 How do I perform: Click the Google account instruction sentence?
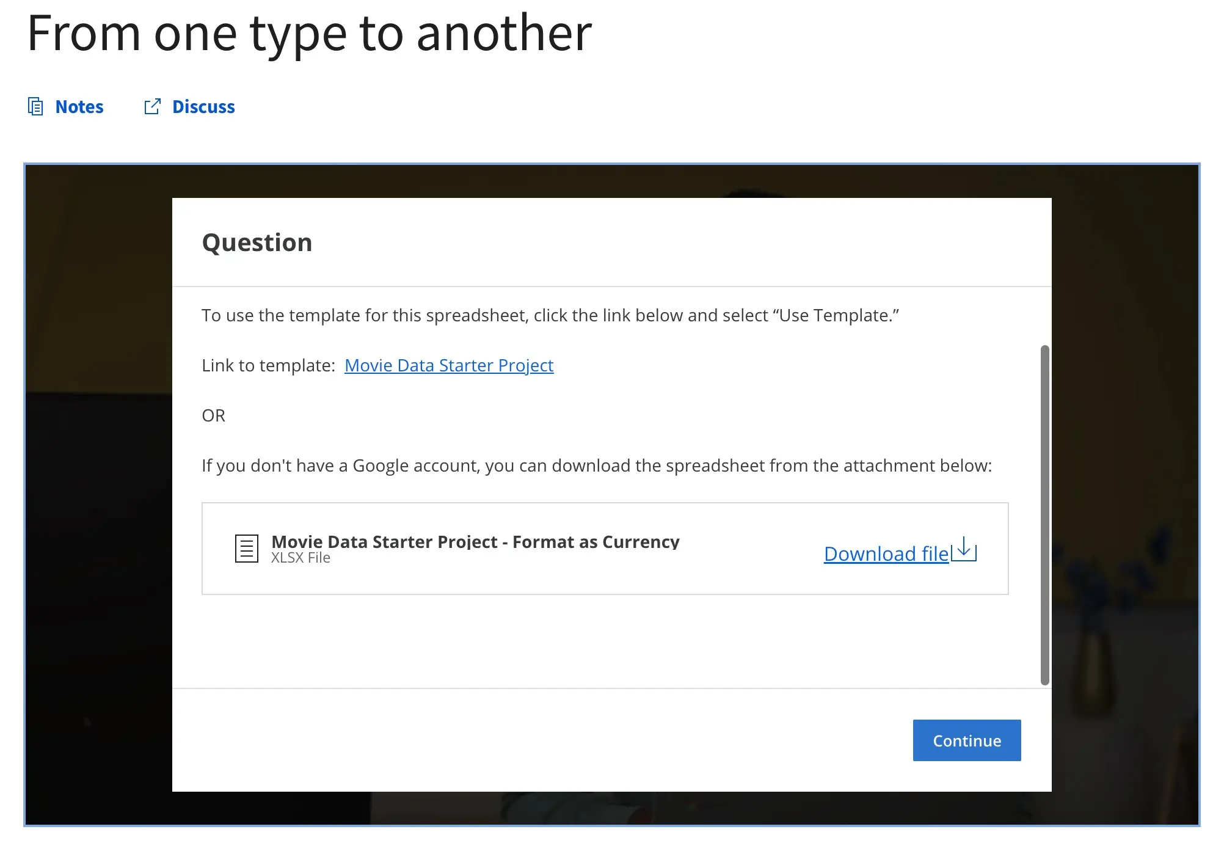596,465
